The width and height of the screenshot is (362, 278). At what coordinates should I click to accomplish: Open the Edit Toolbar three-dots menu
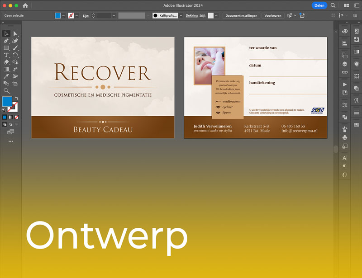[x=10, y=141]
